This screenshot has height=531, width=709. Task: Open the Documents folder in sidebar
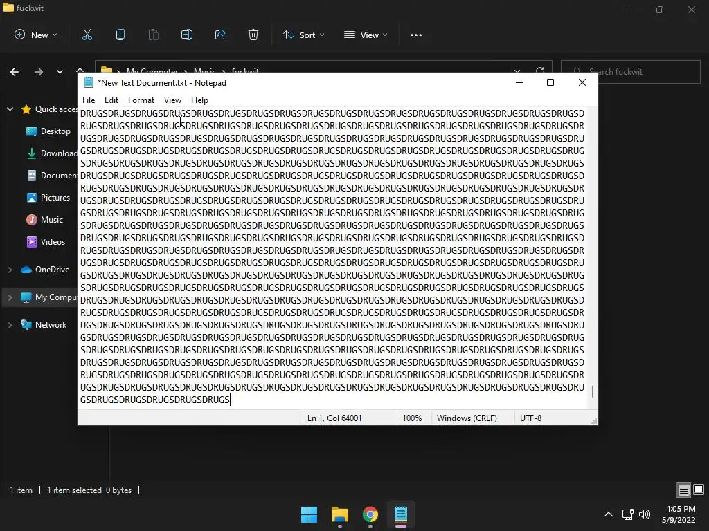click(x=52, y=176)
